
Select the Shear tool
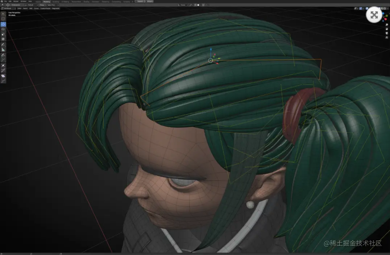click(3, 76)
